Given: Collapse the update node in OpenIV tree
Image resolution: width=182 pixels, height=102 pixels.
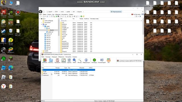Looking at the screenshot, I should (x=43, y=26).
